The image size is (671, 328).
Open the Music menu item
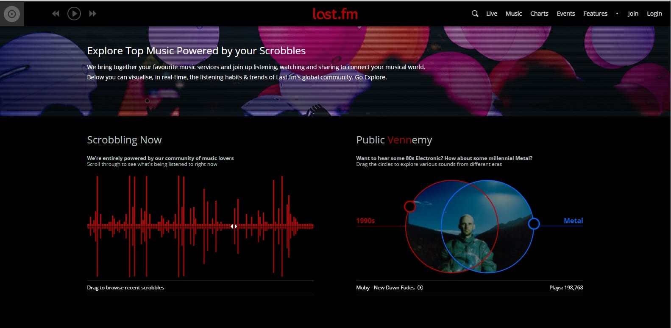(513, 14)
